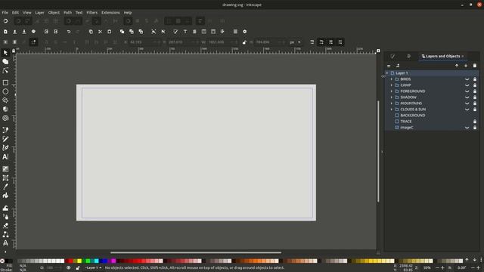Toggle lock on CLOUDS & SUN layer
Screen dimensions: 484x272
tap(475, 109)
